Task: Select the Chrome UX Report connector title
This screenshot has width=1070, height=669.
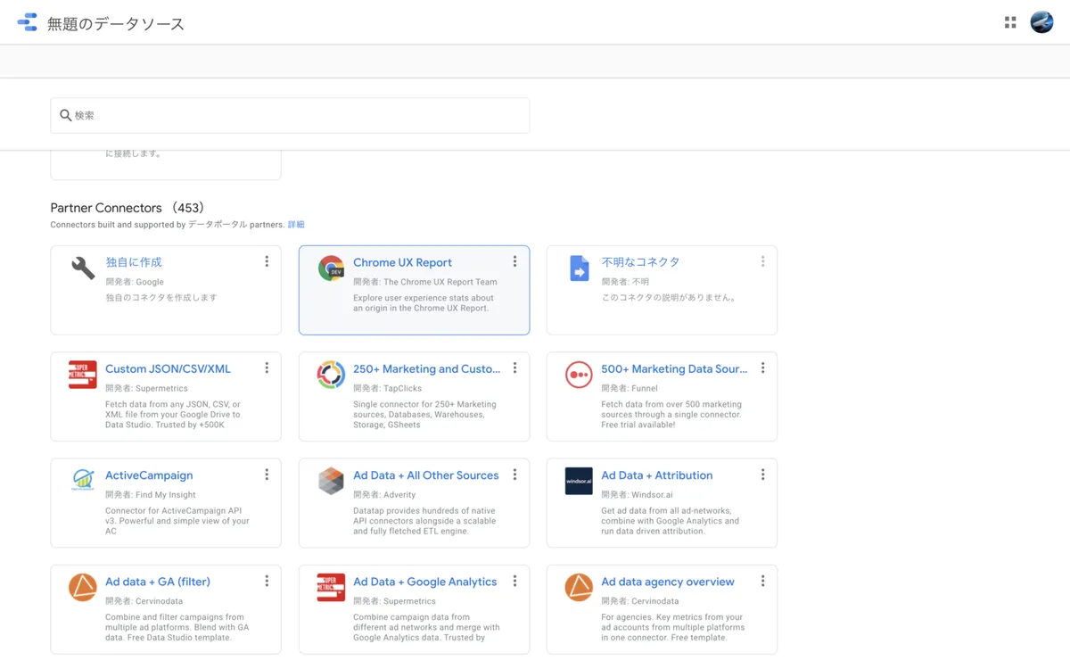Action: pos(402,262)
